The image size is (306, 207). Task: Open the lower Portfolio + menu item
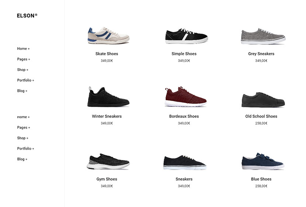[x=25, y=149]
